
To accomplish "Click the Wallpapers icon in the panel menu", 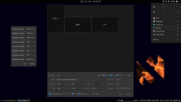I will coord(154,21).
